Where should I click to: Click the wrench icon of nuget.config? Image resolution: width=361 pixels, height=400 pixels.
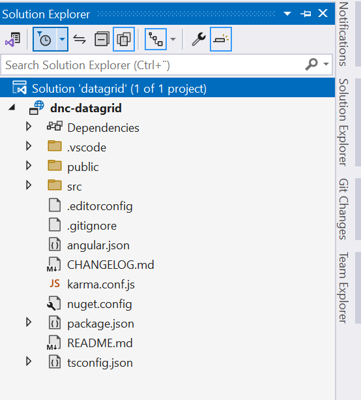tap(54, 303)
